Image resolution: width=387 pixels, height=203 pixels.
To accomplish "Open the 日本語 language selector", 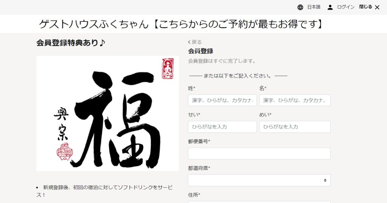I will 314,7.
